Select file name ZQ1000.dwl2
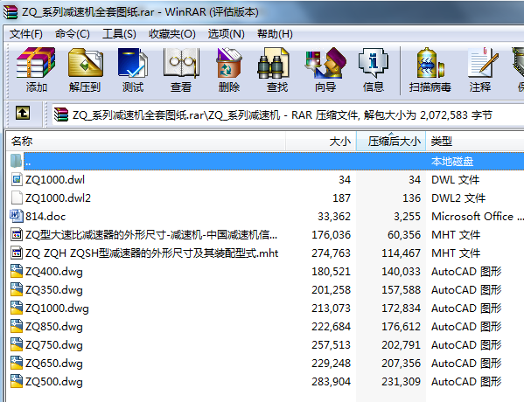Viewport: 524px width, 402px height. tap(58, 198)
